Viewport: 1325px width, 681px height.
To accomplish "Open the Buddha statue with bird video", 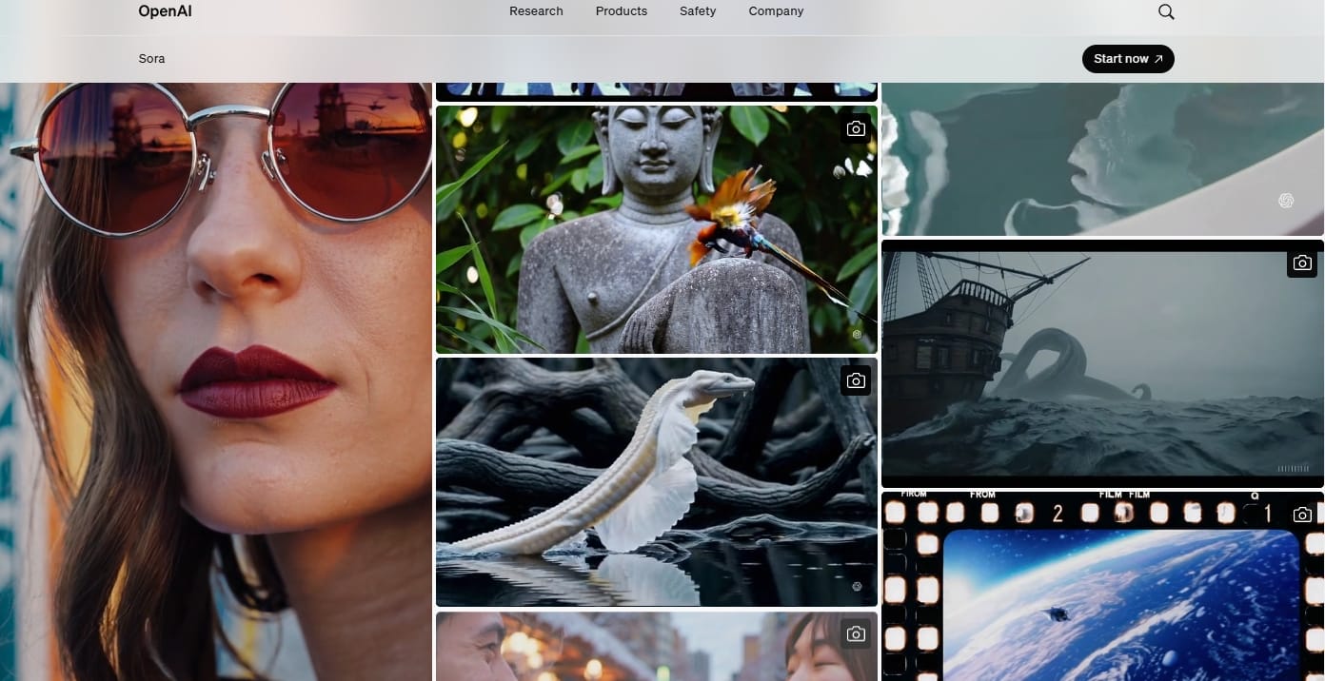I will point(657,229).
